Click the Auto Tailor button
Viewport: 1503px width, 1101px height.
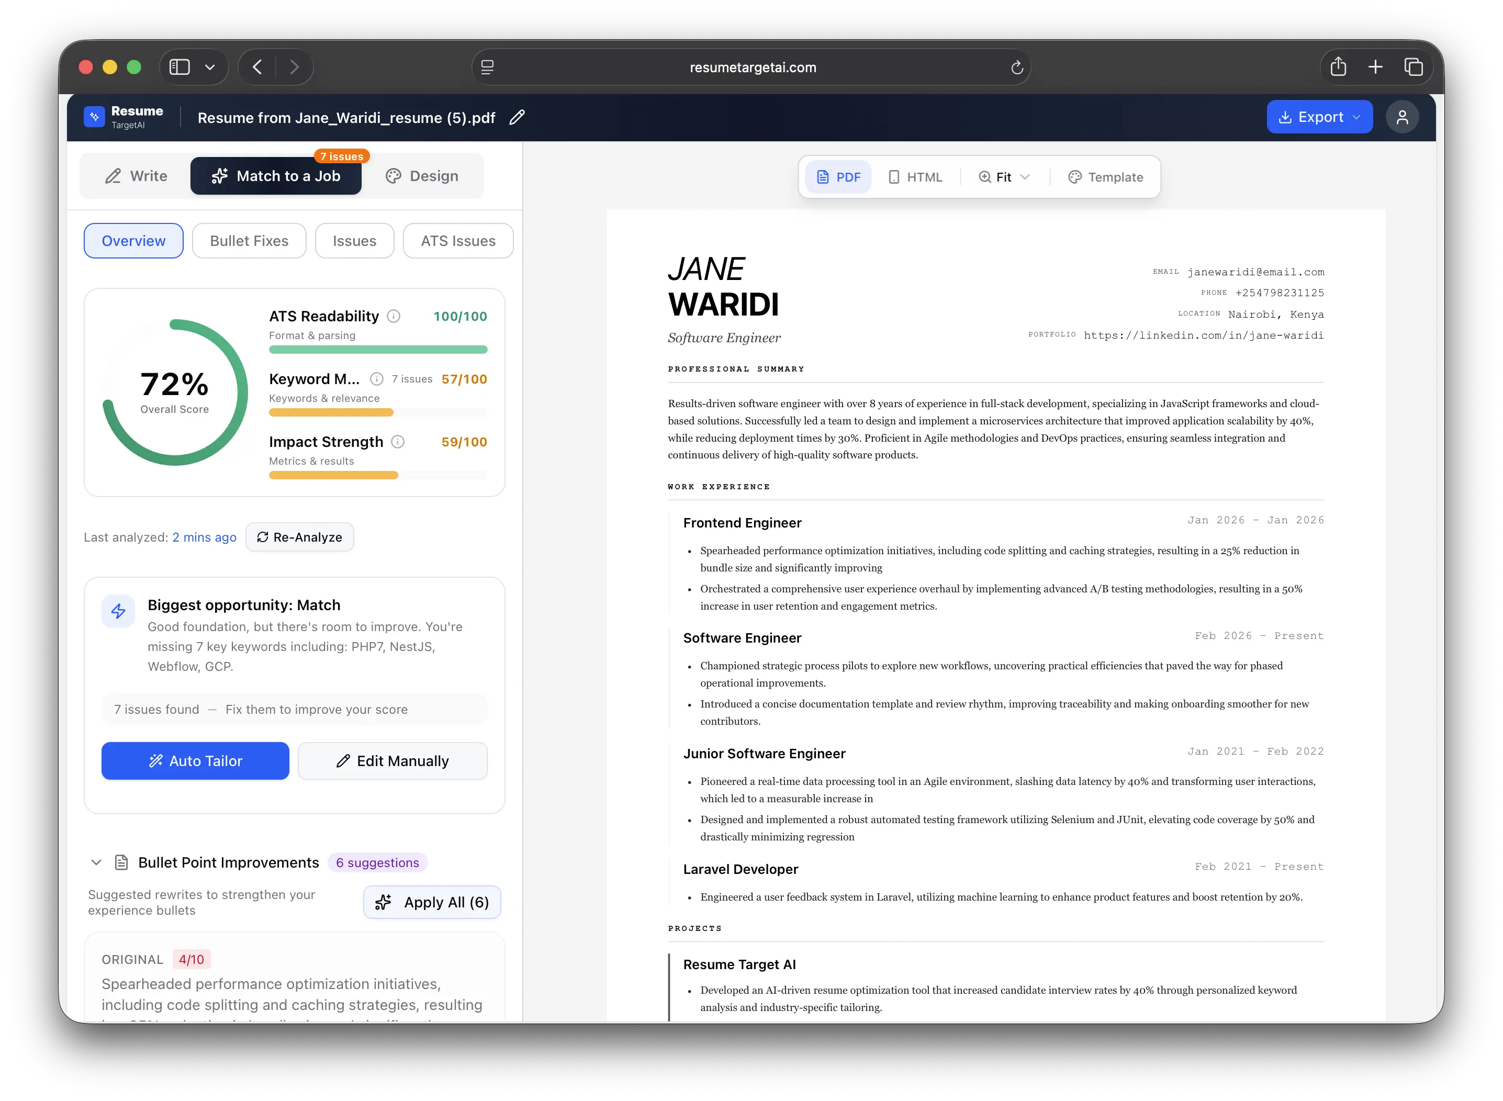coord(195,760)
